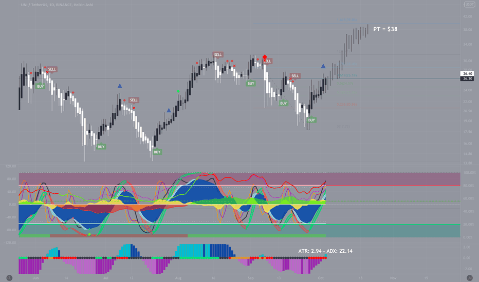The image size is (479, 282).
Task: Click the 20.00% value on right indicator scale
Action: [469, 225]
